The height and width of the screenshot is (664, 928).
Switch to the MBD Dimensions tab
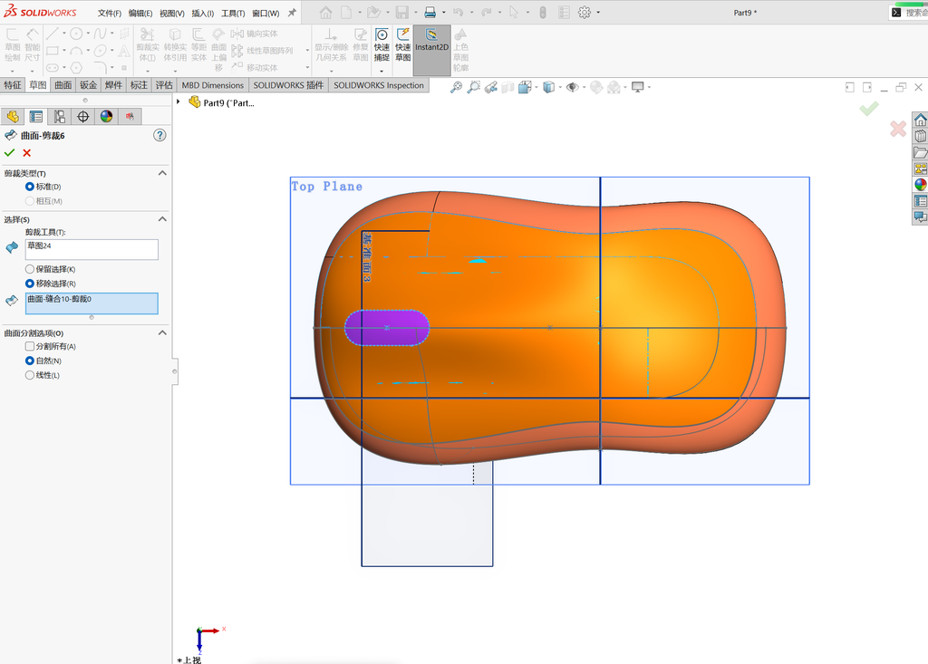tap(212, 85)
